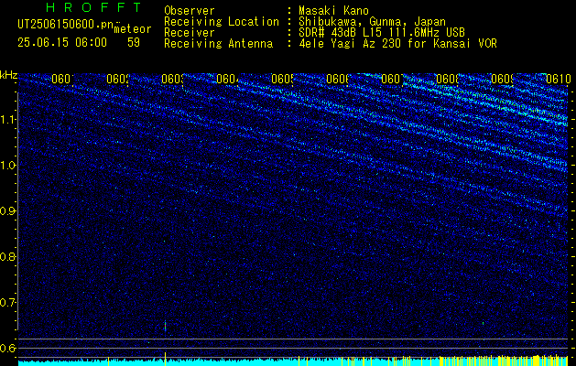The width and height of the screenshot is (576, 366).
Task: Select the 0.9 kHz axis label
Action: pos(7,211)
